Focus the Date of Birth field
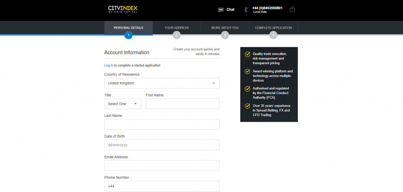Image resolution: width=403 pixels, height=192 pixels. tap(162, 145)
